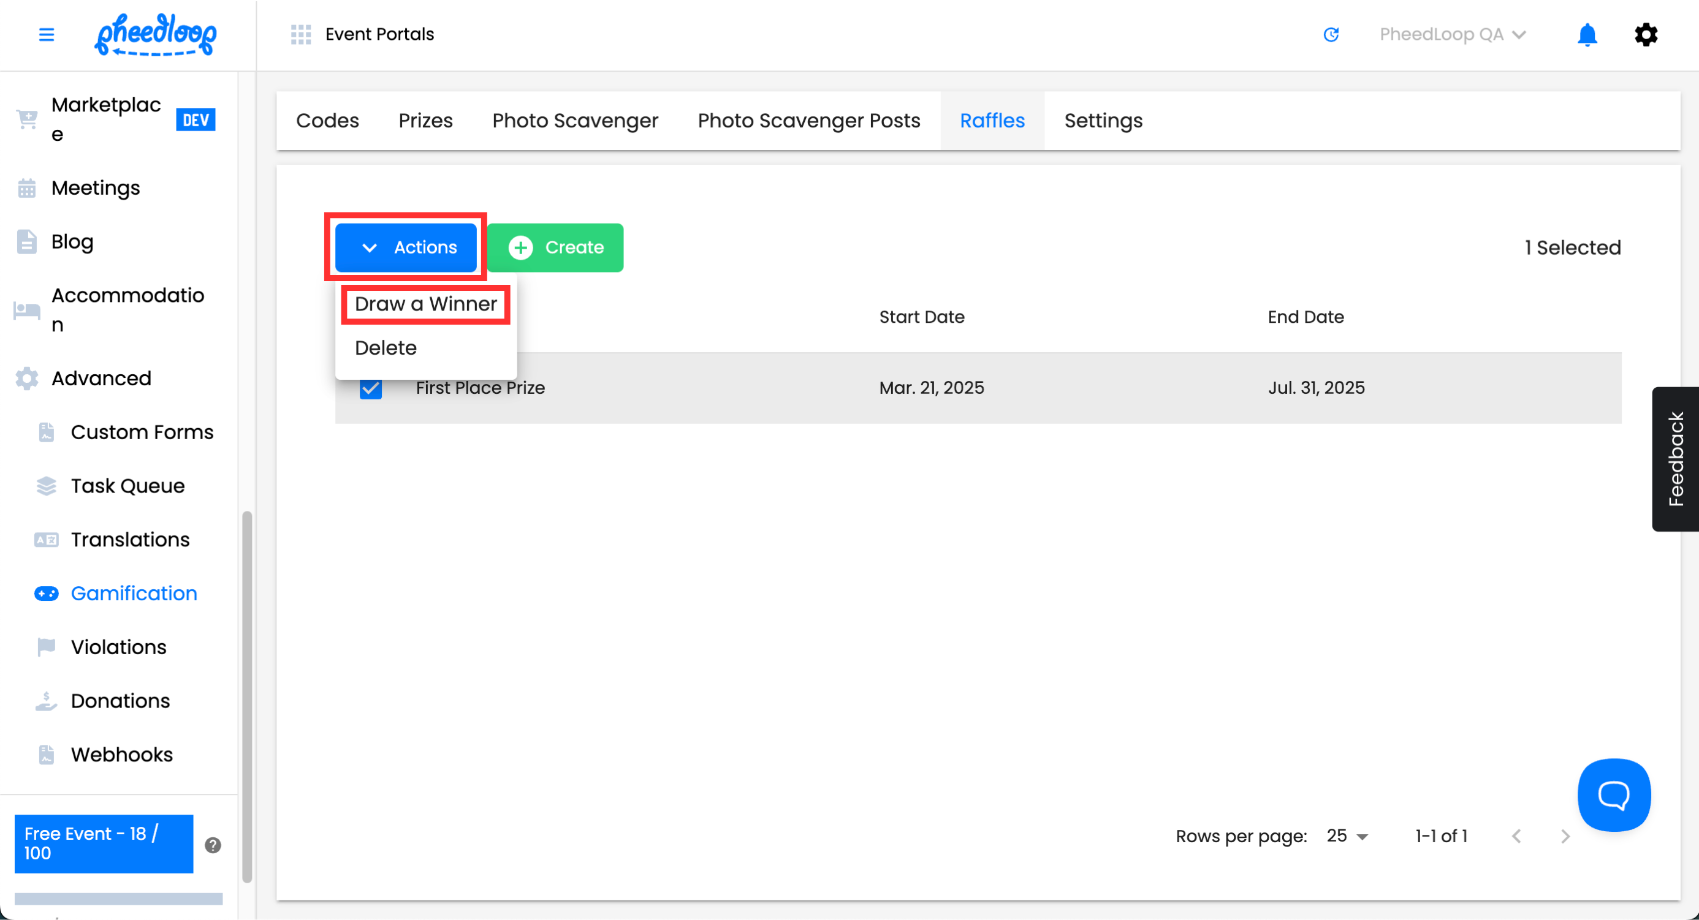
Task: Change rows per page dropdown
Action: pyautogui.click(x=1347, y=836)
